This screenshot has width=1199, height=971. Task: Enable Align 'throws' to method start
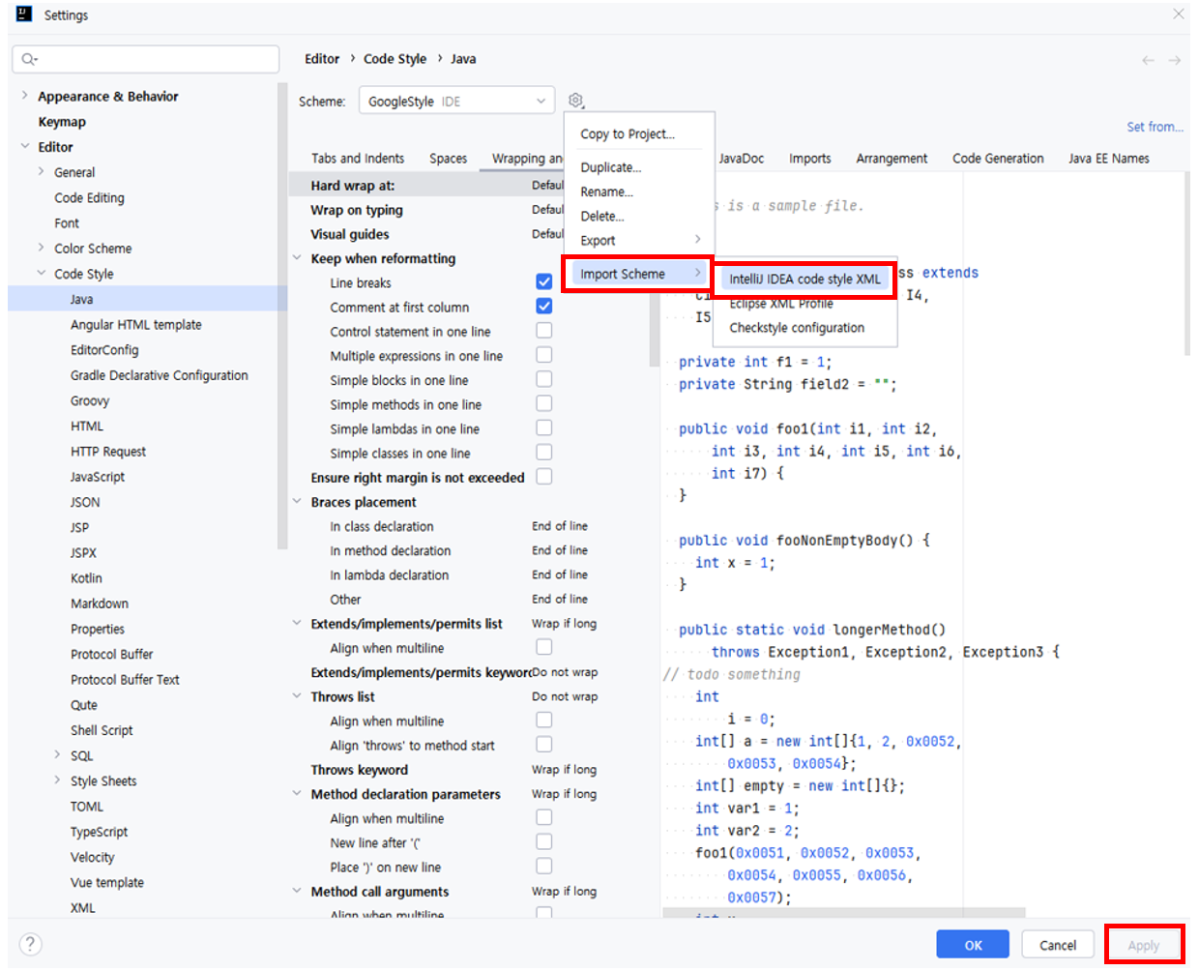(x=544, y=744)
